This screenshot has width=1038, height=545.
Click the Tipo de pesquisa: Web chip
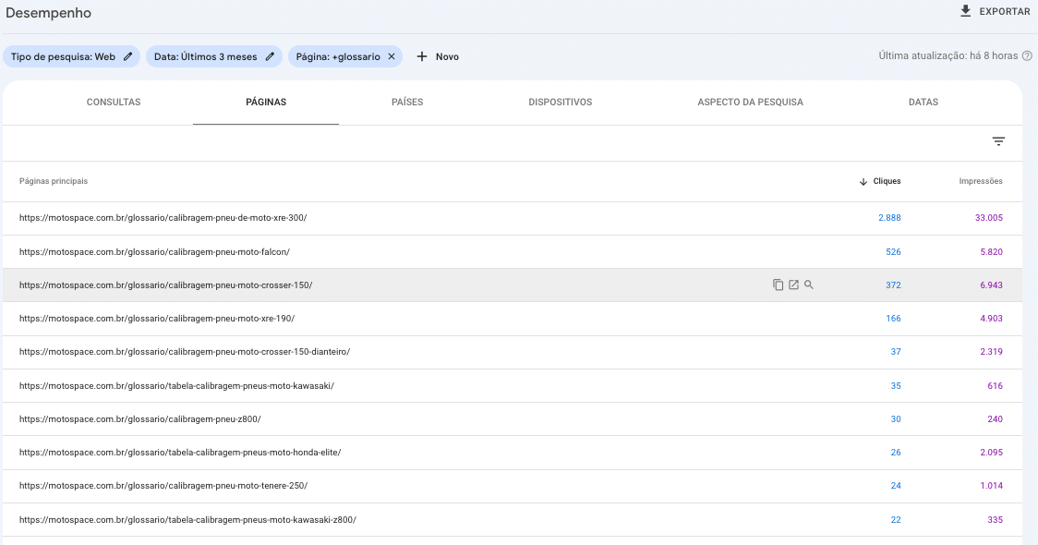71,56
